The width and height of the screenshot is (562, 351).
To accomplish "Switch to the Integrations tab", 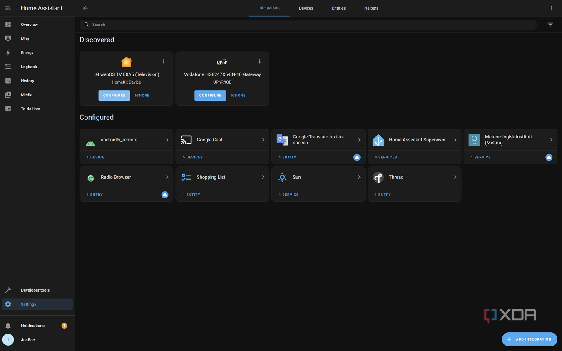I will click(x=269, y=8).
